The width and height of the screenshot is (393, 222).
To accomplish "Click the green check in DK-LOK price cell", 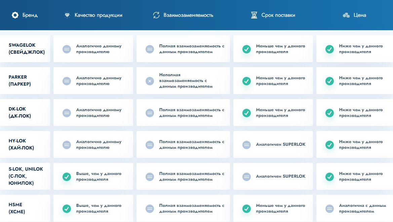I will (329, 113).
